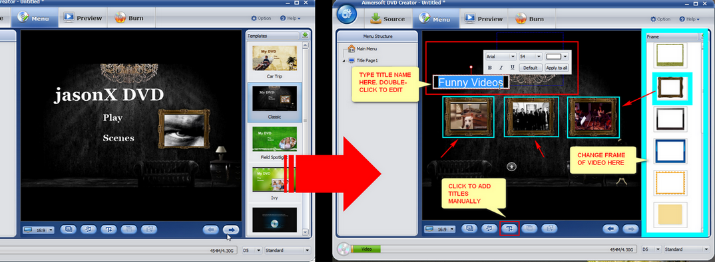Pick the orange dotted frame style
715x262 pixels.
pos(670,183)
